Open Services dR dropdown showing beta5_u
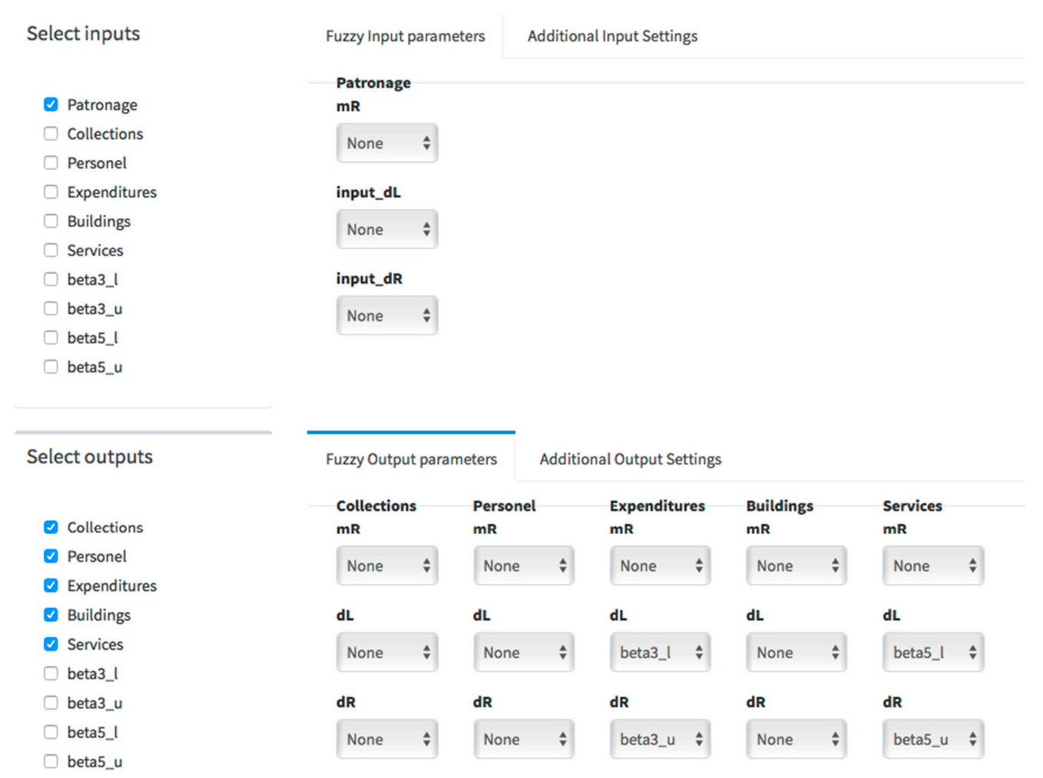This screenshot has width=1043, height=778. tap(933, 739)
